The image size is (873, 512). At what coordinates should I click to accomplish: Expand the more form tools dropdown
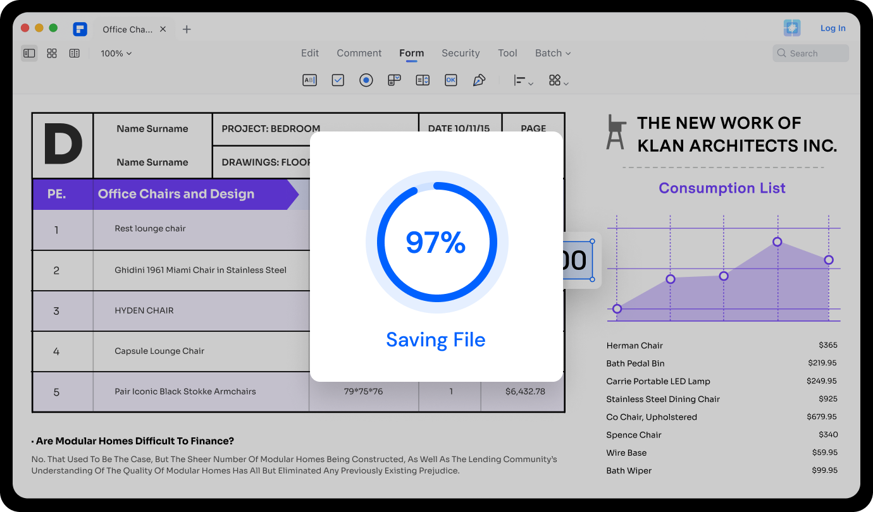558,81
